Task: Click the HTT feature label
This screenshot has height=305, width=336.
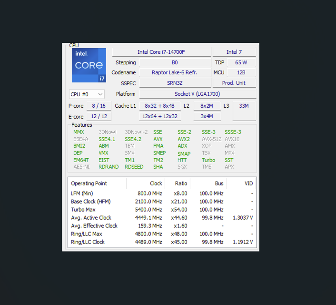Action: (182, 160)
